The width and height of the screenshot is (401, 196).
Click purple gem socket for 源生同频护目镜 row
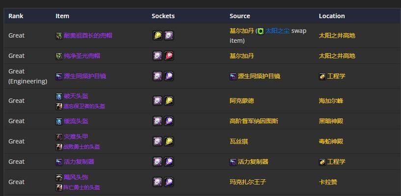[169, 76]
